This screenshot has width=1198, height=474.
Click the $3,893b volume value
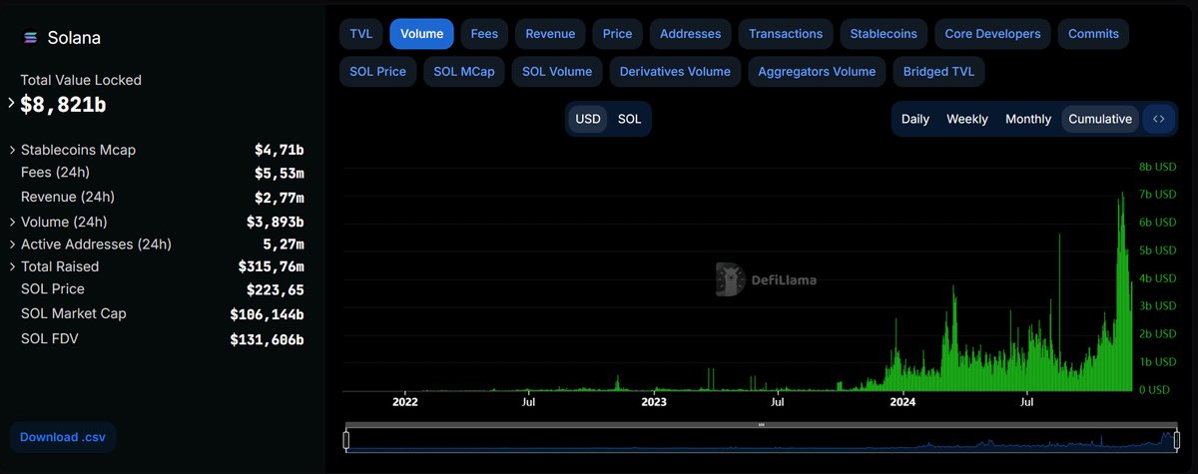click(x=275, y=222)
